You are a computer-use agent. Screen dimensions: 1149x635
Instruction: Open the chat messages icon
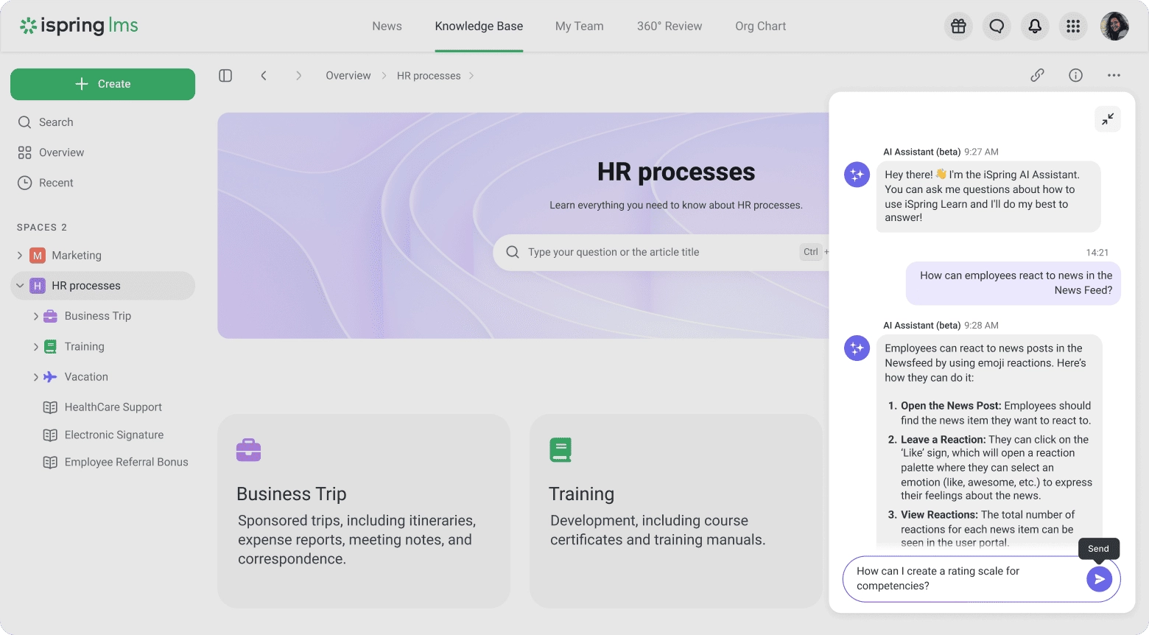pyautogui.click(x=997, y=26)
